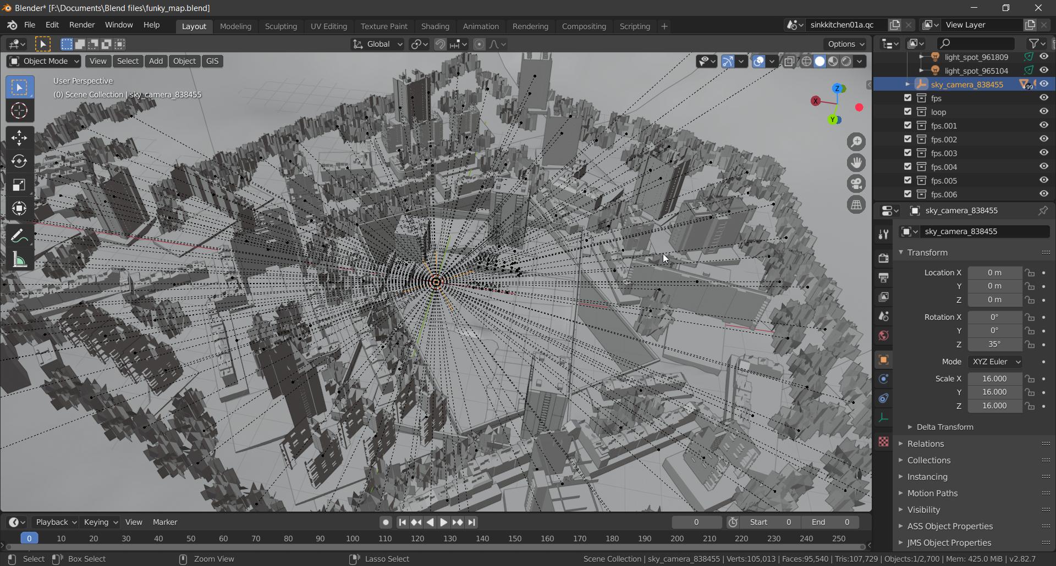Pick the Annotate tool
Image resolution: width=1056 pixels, height=566 pixels.
tap(19, 236)
